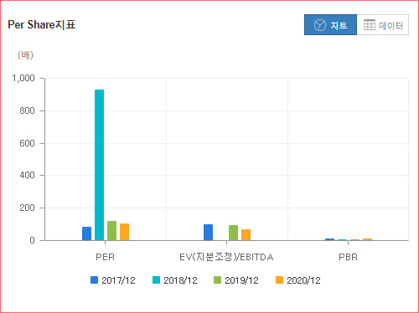The height and width of the screenshot is (313, 419).
Task: Click the blue 2017/12 PBR bar
Action: pos(329,239)
